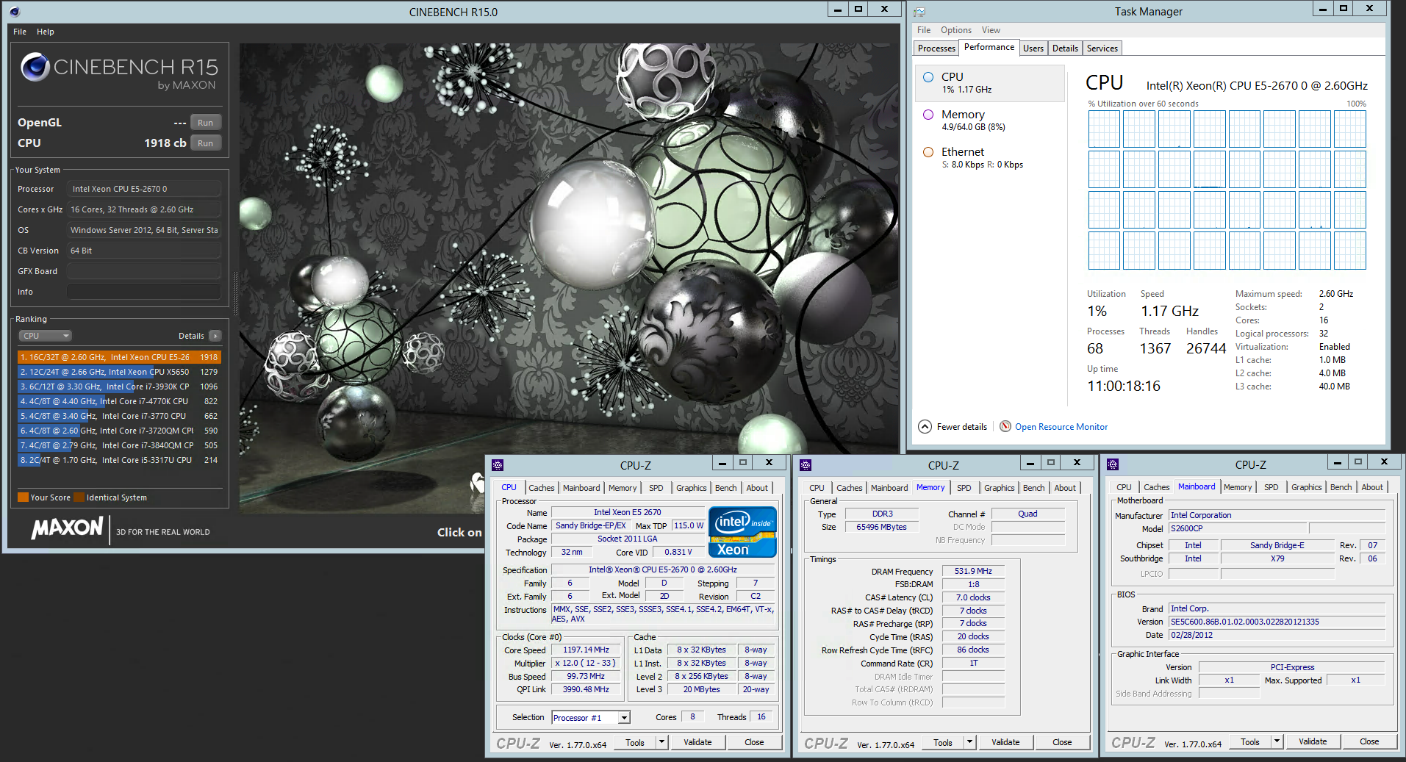Image resolution: width=1406 pixels, height=762 pixels.
Task: Open About tab in Memory CPU-Z window
Action: click(1065, 488)
